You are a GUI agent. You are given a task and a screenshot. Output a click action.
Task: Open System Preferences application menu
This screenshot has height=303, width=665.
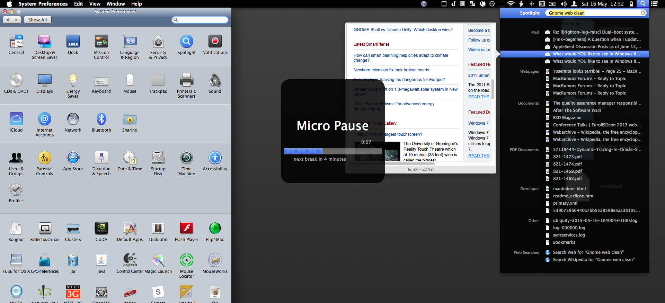click(43, 4)
